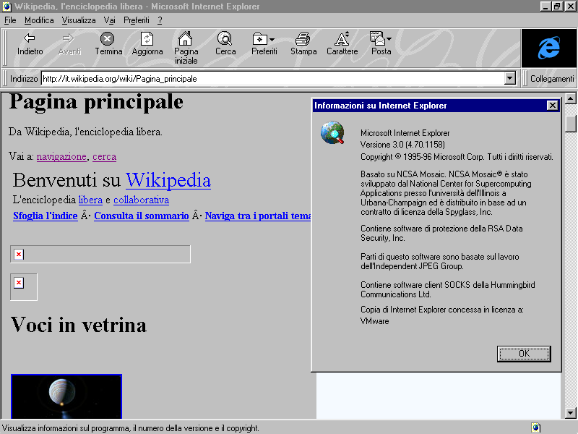Open the Sfoglia l'indice link
The image size is (578, 434).
(46, 216)
